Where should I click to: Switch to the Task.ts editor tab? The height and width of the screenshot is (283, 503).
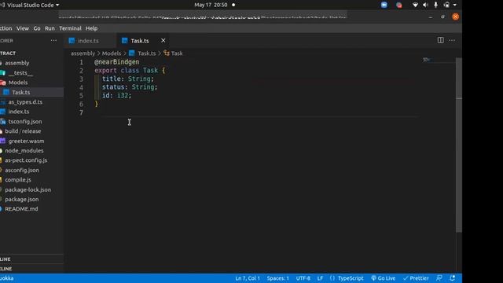click(140, 41)
